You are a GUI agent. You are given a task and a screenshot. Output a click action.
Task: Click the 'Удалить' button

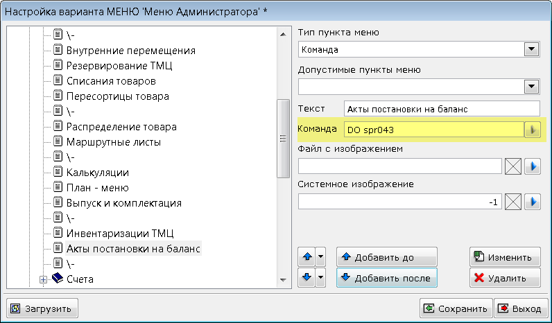tap(505, 278)
